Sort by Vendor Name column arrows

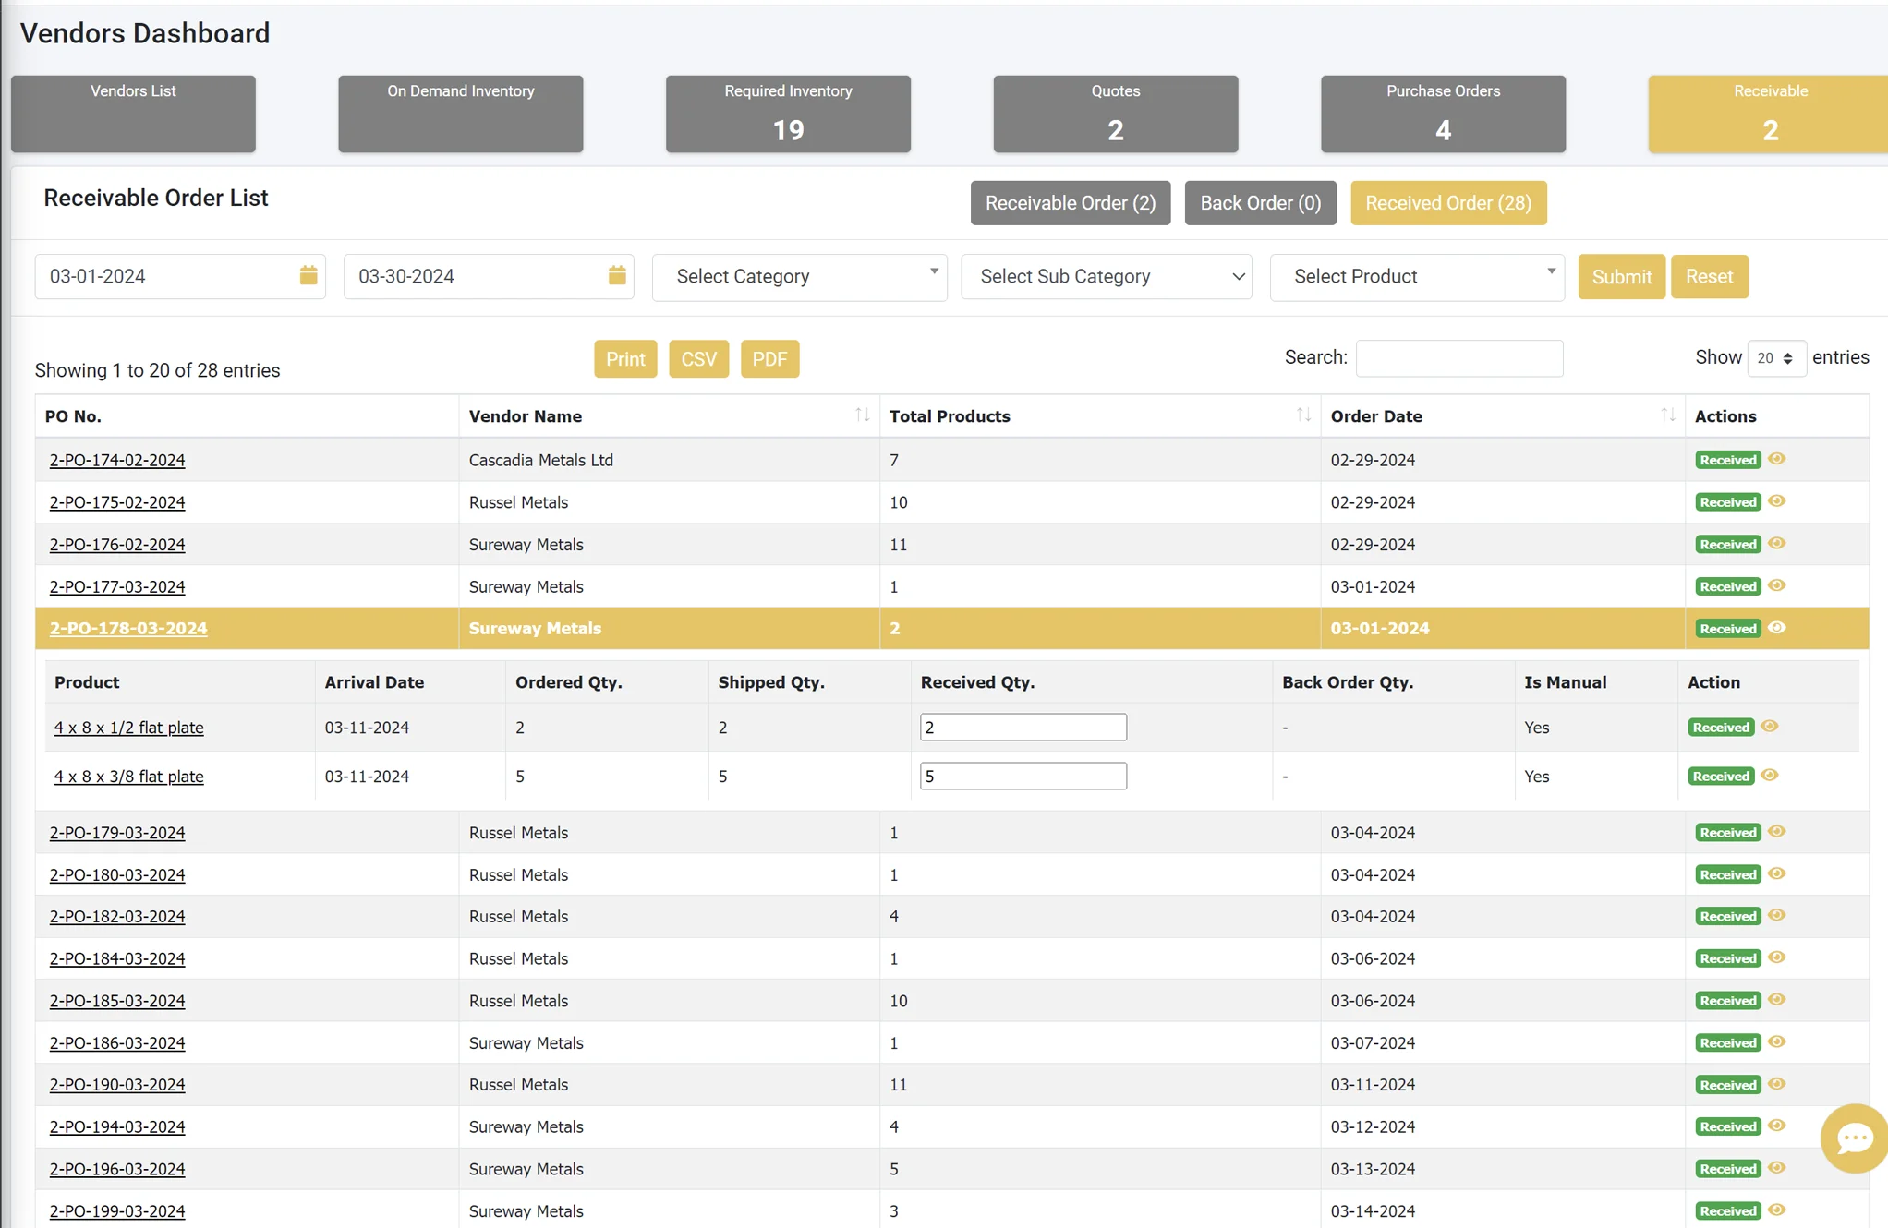coord(862,415)
